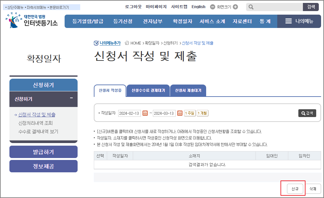The height and width of the screenshot is (198, 324).
Task: Click the 신규 button
Action: [x=295, y=188]
